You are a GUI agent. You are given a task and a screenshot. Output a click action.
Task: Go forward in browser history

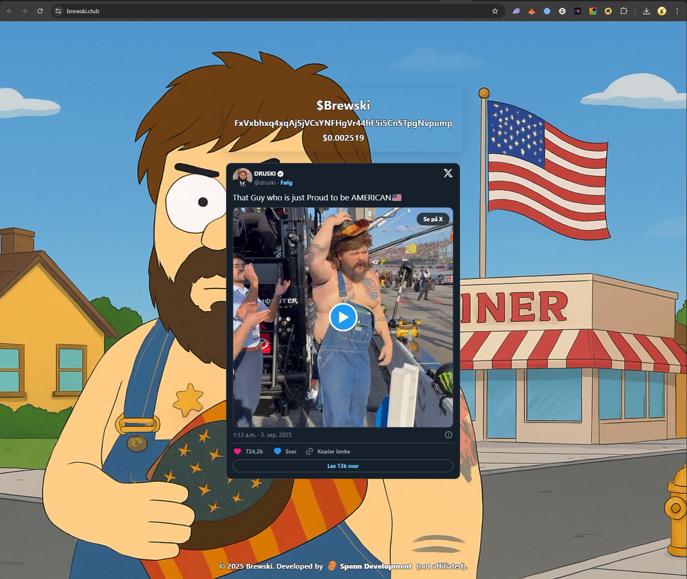(x=24, y=11)
